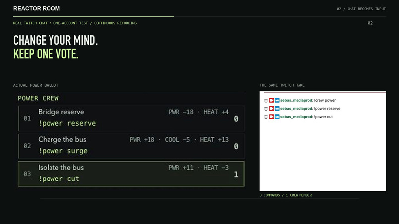Click blue crown badge on '!power cut' message

(277, 117)
